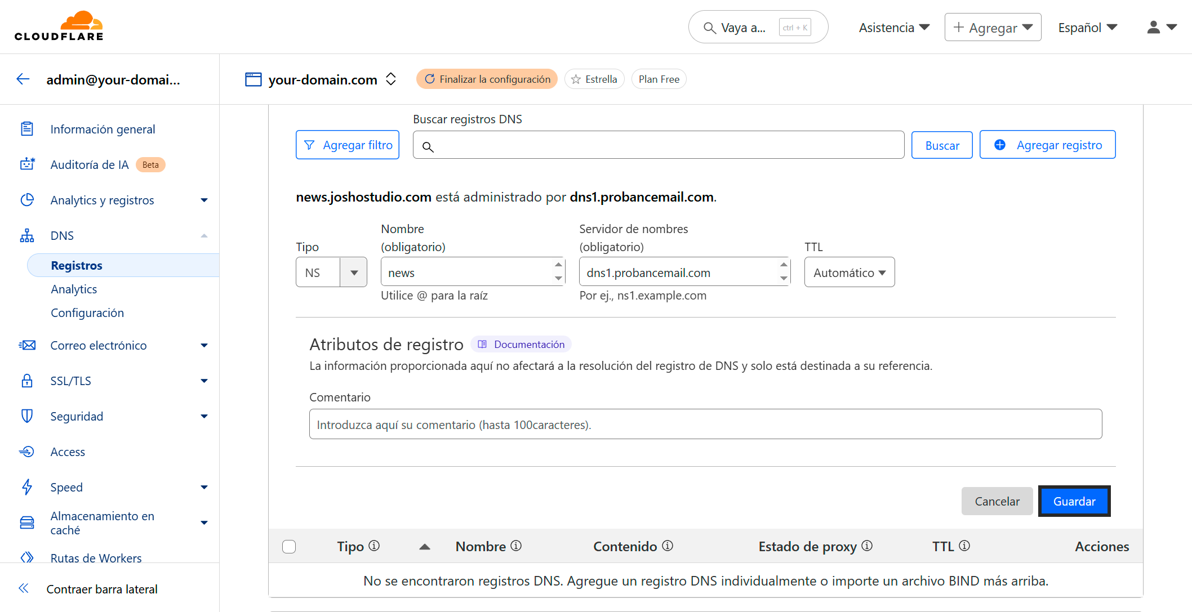Screen dimensions: 1192x612
Task: Expand Almacenamiento en caché section
Action: click(x=204, y=522)
